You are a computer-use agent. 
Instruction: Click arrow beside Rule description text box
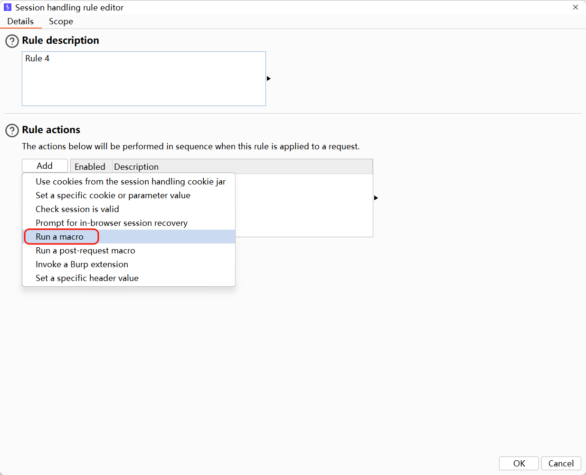268,78
